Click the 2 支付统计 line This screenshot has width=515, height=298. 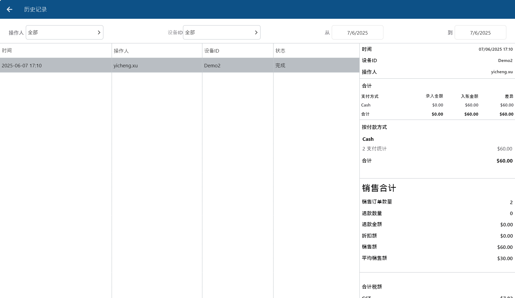coord(437,149)
